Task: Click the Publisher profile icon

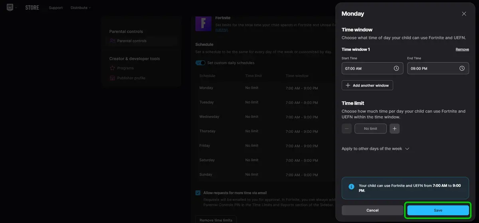Action: coord(113,78)
